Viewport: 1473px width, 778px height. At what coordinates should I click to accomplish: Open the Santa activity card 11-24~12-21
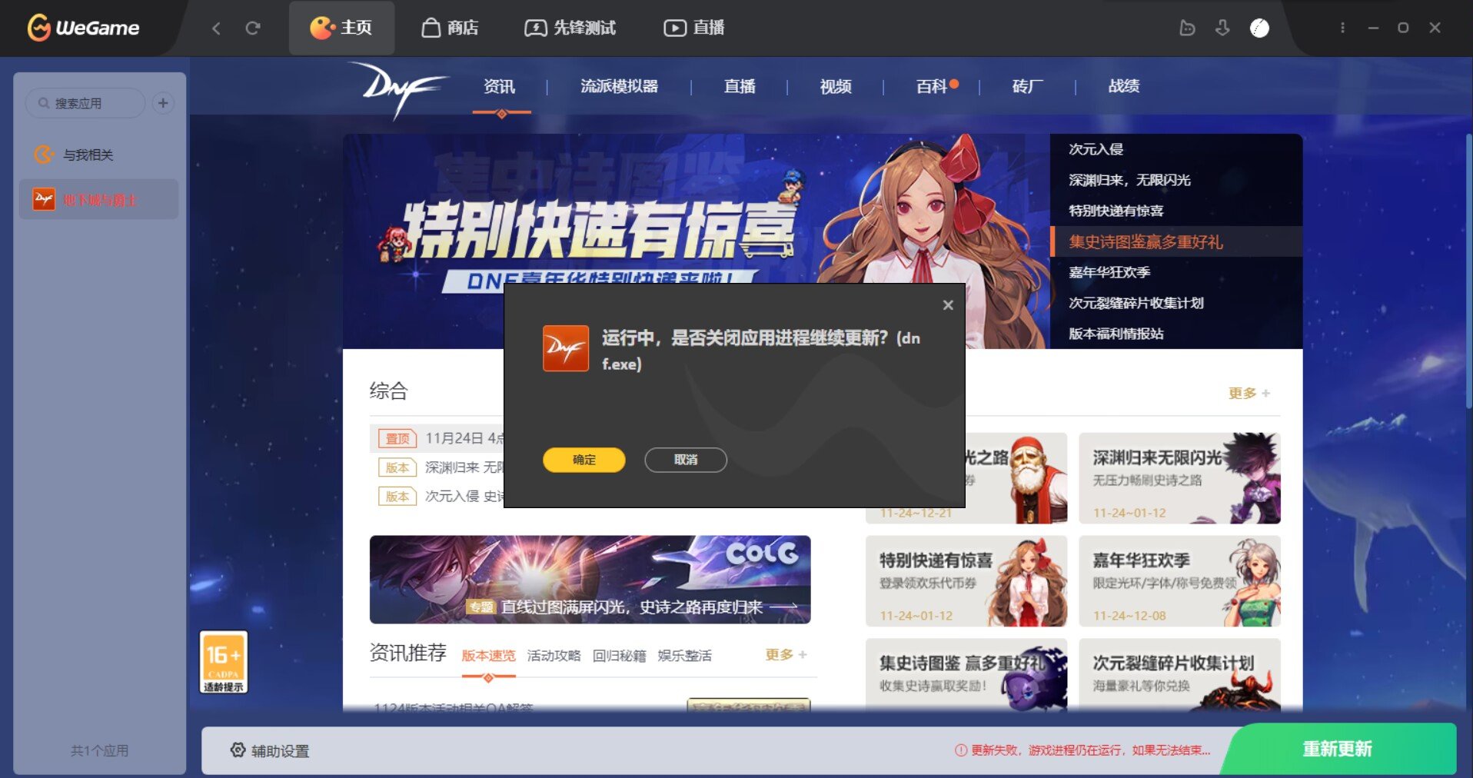point(1016,478)
